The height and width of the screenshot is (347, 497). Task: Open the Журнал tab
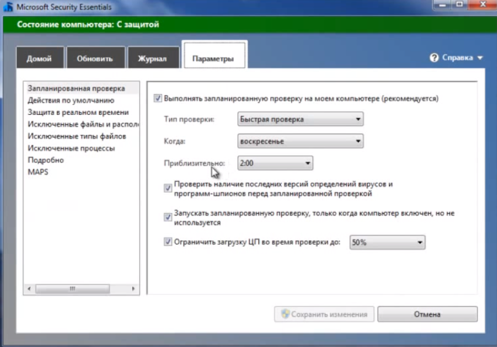(x=153, y=58)
